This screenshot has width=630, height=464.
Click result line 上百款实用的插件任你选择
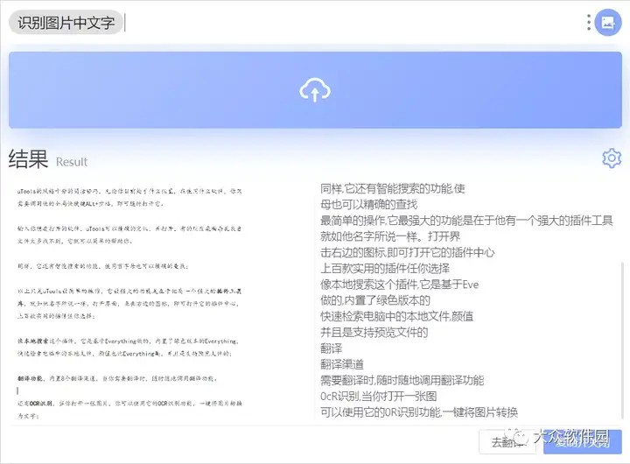[385, 268]
